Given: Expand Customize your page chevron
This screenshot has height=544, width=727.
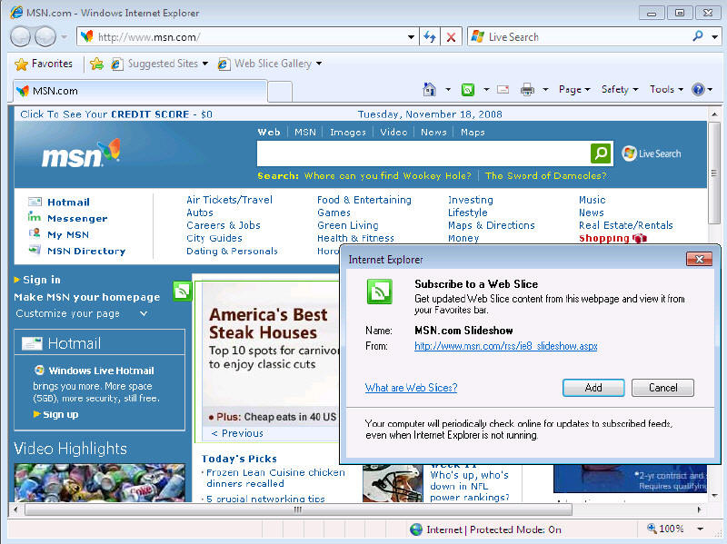Looking at the screenshot, I should tap(144, 313).
